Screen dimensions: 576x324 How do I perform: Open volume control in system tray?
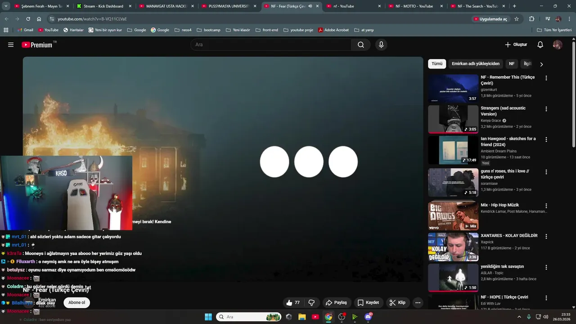coord(546,317)
